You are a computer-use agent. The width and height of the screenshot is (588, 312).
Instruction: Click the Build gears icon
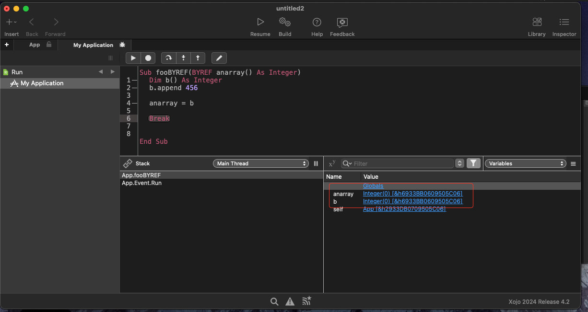tap(285, 22)
